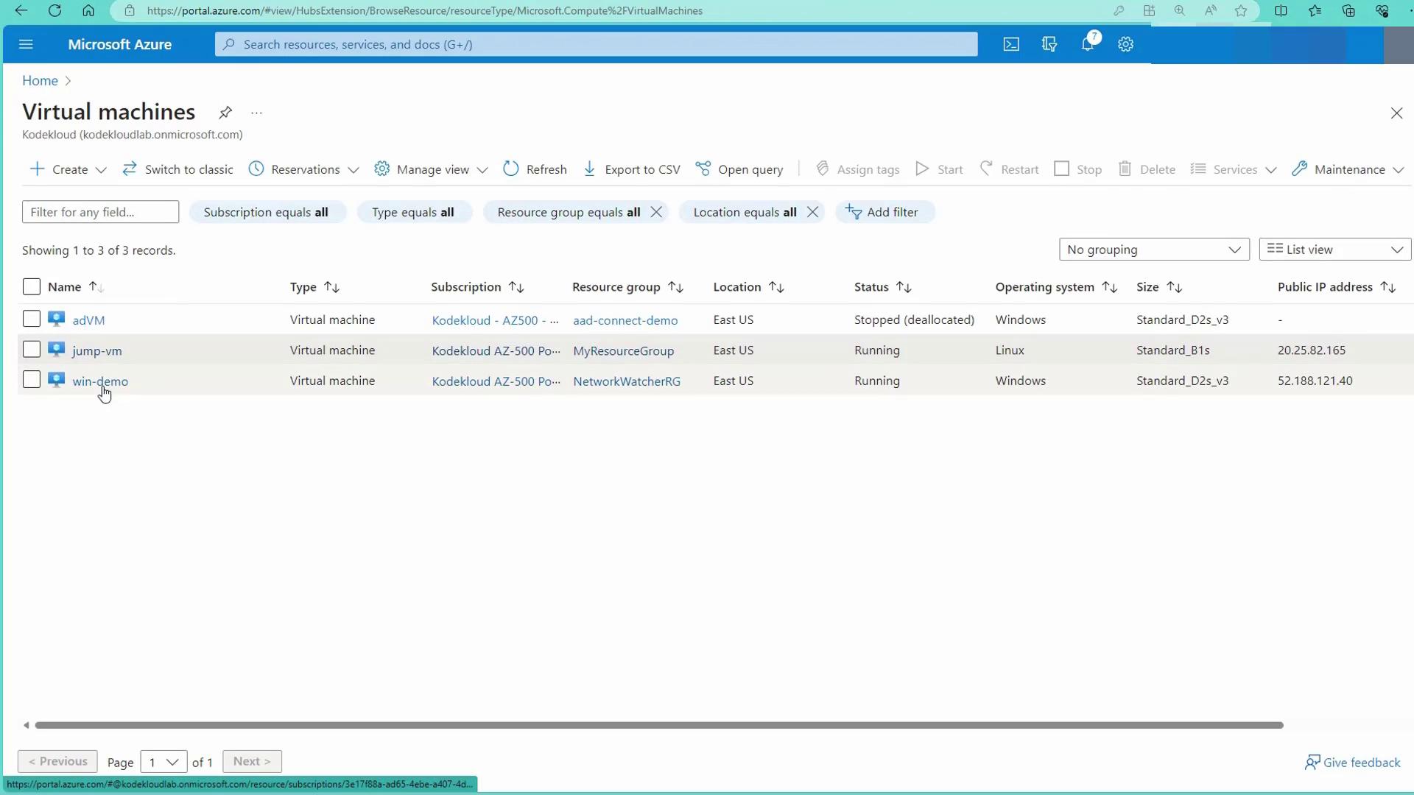This screenshot has height=795, width=1414.
Task: Expand the Manage view dropdown
Action: [x=482, y=170]
